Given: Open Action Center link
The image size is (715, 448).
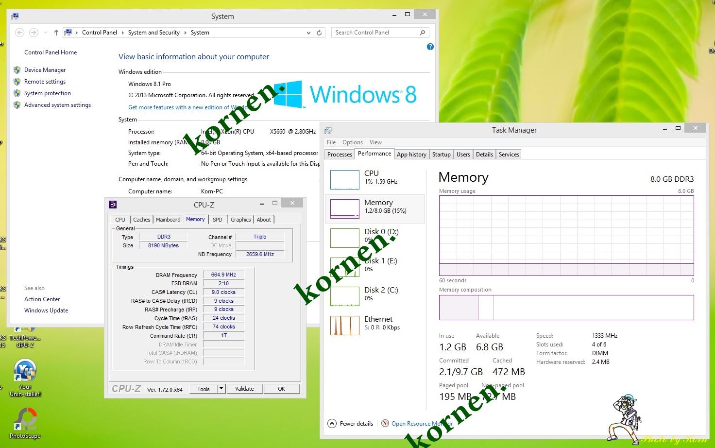Looking at the screenshot, I should (x=42, y=299).
